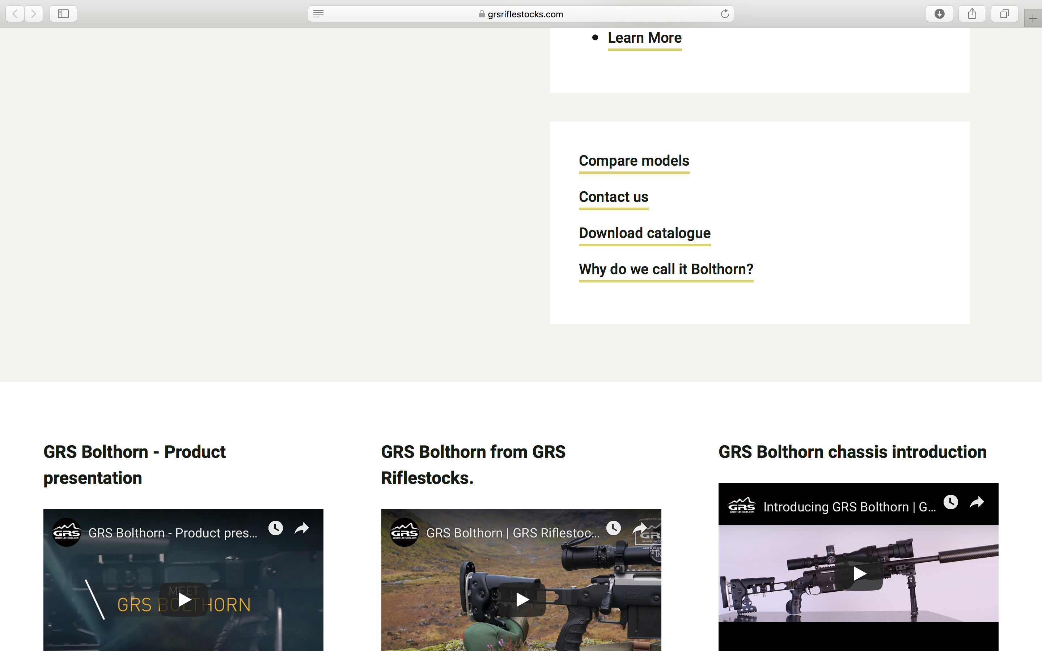
Task: Click heading 'GRS Bolthorn - Product presentation'
Action: coord(134,465)
